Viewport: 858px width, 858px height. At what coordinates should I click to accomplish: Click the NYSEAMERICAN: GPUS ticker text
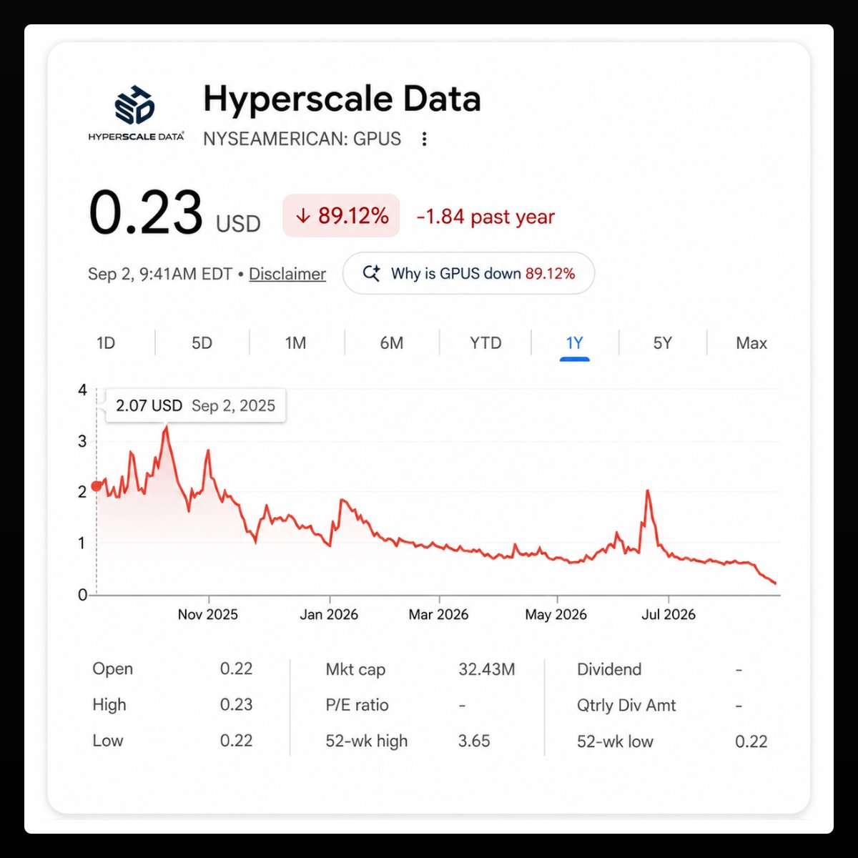tap(302, 139)
